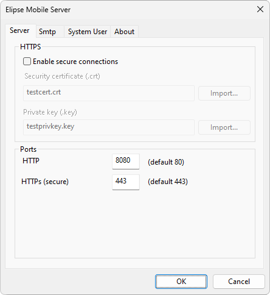The width and height of the screenshot is (270, 295).
Task: Open the System User tab
Action: click(x=87, y=32)
